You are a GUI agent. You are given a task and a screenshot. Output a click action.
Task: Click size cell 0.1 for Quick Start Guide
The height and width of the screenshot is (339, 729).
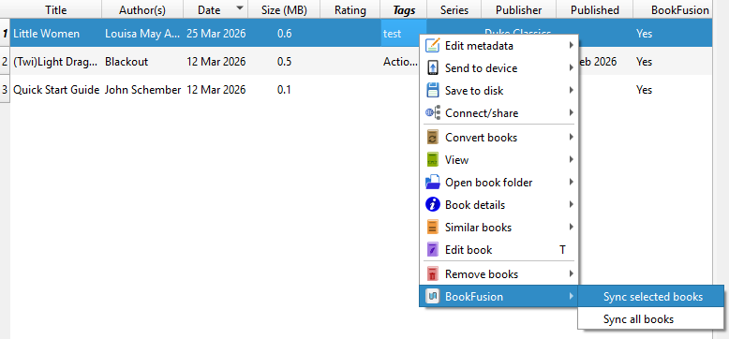(284, 90)
